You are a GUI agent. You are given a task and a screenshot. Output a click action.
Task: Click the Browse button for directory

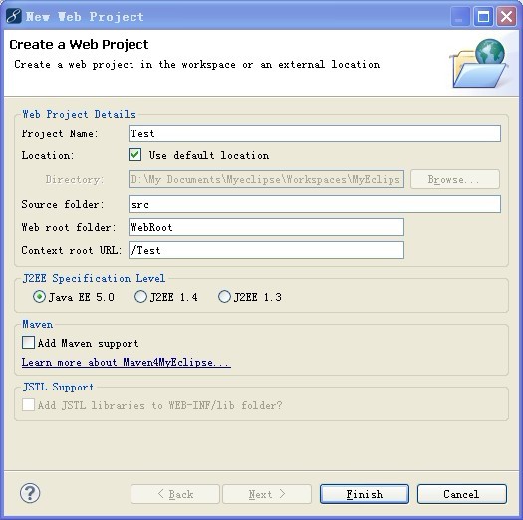point(455,179)
